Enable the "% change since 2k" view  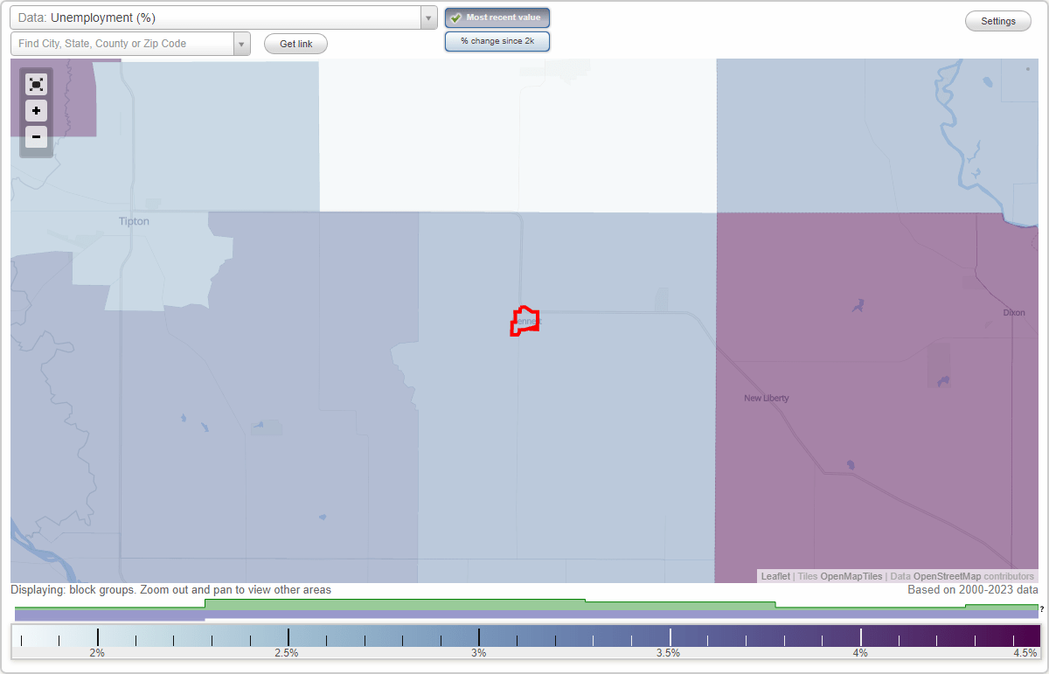tap(497, 40)
